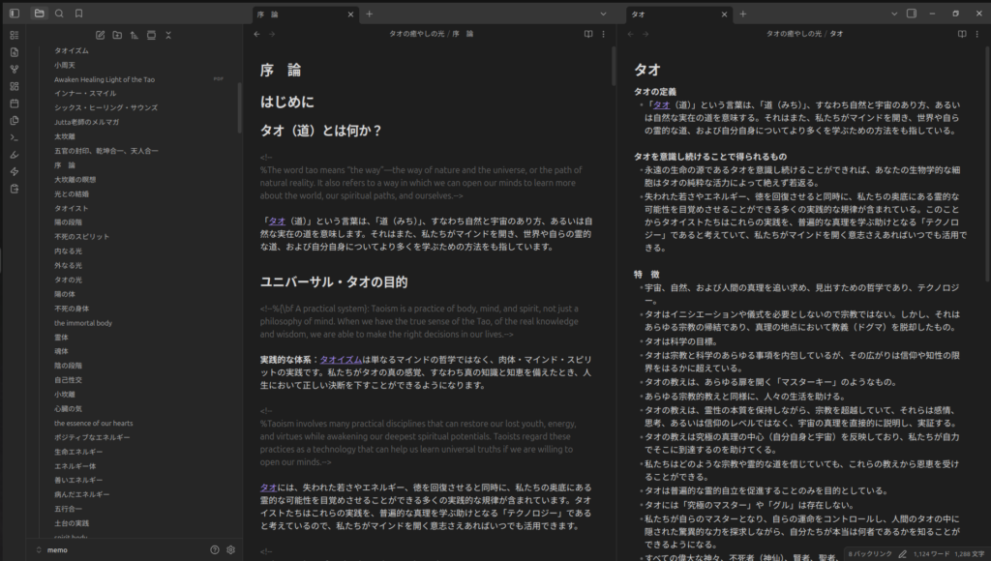
Task: Open the search panel in sidebar
Action: coord(59,14)
